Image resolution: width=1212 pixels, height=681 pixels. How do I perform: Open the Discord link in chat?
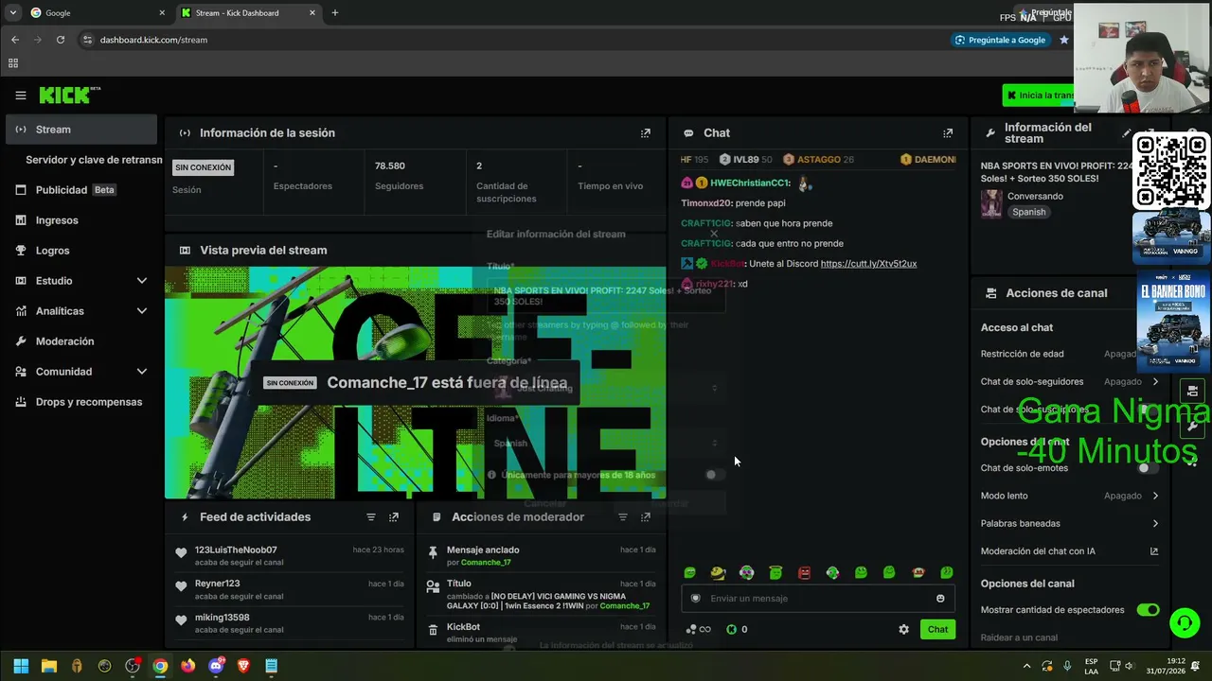[x=868, y=264]
